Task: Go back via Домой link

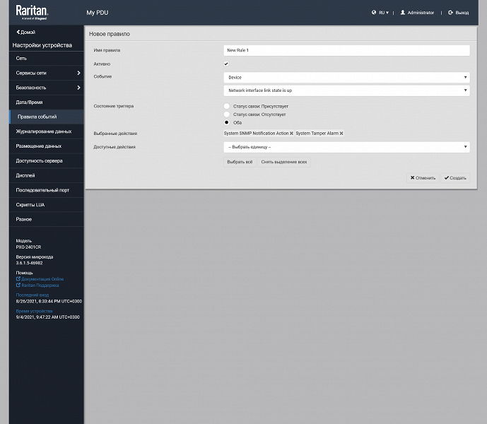Action: 25,32
